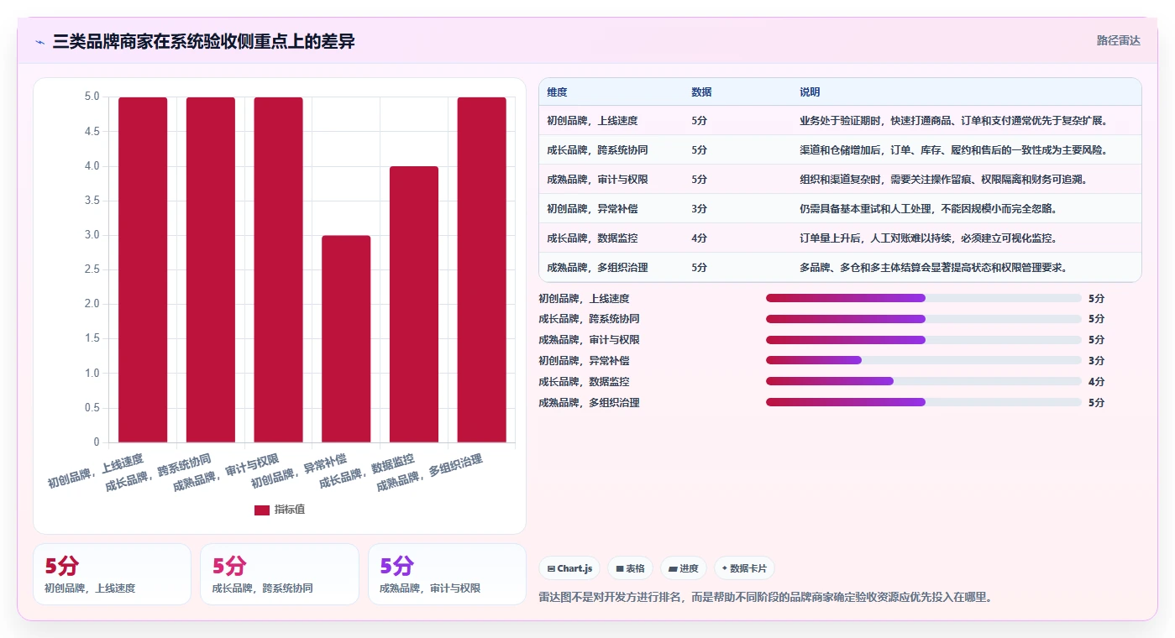Viewport: 1175px width, 638px height.
Task: Click progress bar for 成长品牌，数据监控
Action: (924, 381)
